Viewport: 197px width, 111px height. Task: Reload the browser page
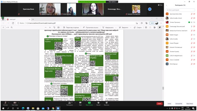[x=13, y=23]
